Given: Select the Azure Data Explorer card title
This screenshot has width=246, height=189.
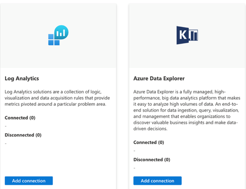Looking at the screenshot, I should [159, 78].
